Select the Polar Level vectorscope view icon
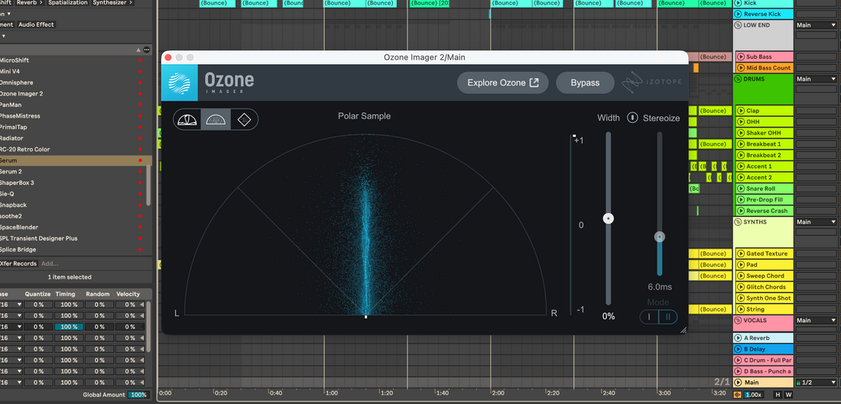The image size is (841, 404). [x=187, y=119]
